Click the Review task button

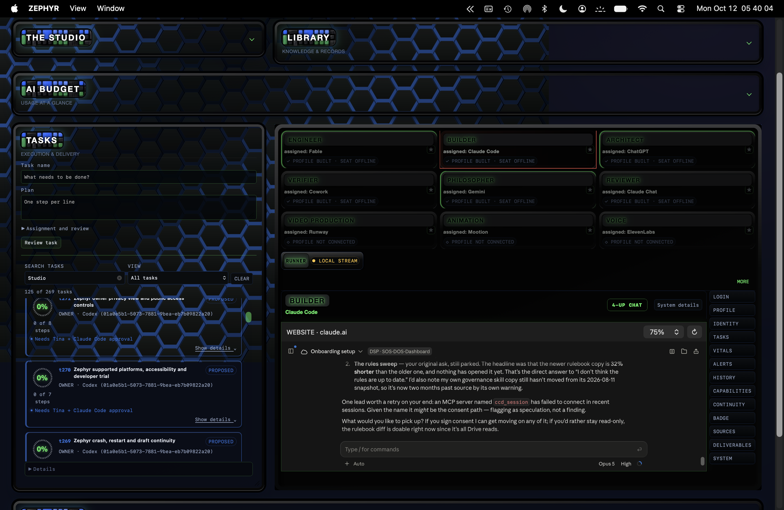41,242
